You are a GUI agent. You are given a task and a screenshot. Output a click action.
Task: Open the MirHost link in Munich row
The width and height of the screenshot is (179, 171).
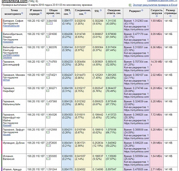pos(6,80)
